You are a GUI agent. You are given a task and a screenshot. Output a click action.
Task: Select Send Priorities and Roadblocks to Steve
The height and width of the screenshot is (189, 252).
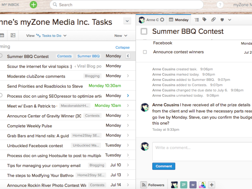[x=45, y=86]
